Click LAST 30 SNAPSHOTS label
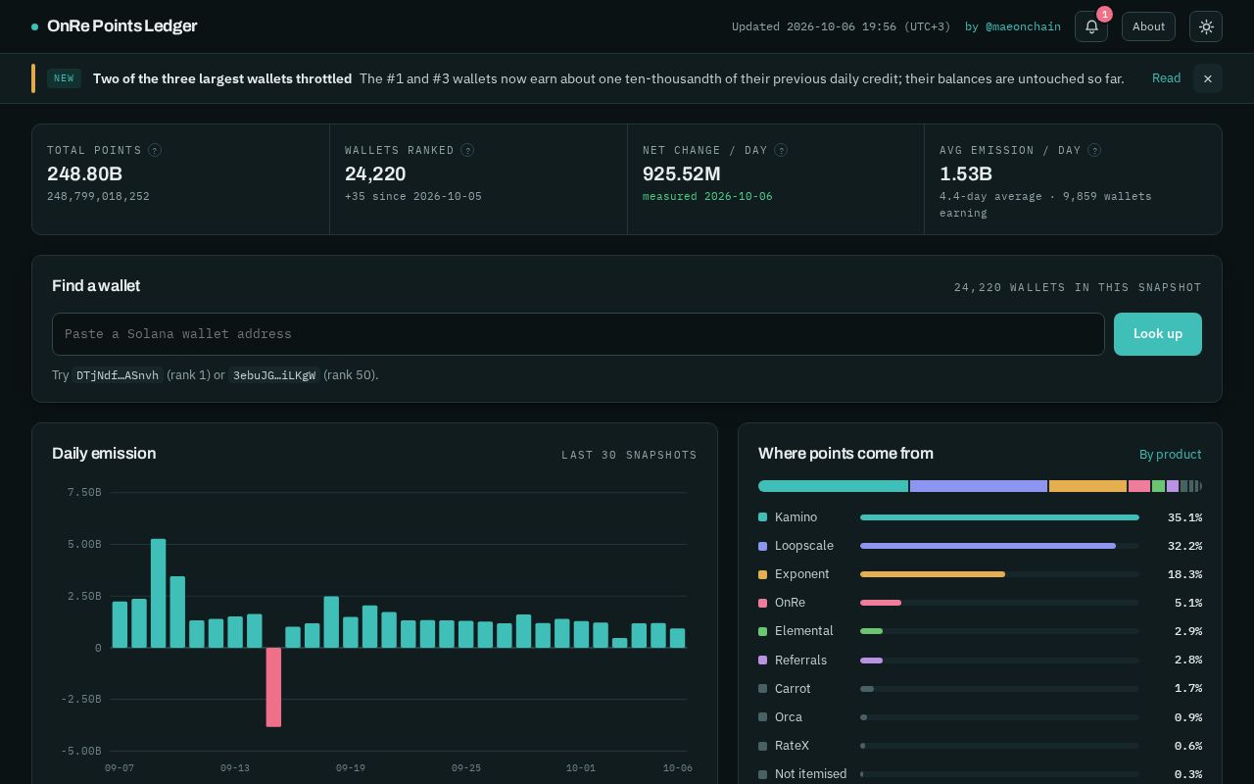Image resolution: width=1254 pixels, height=784 pixels. pyautogui.click(x=629, y=455)
